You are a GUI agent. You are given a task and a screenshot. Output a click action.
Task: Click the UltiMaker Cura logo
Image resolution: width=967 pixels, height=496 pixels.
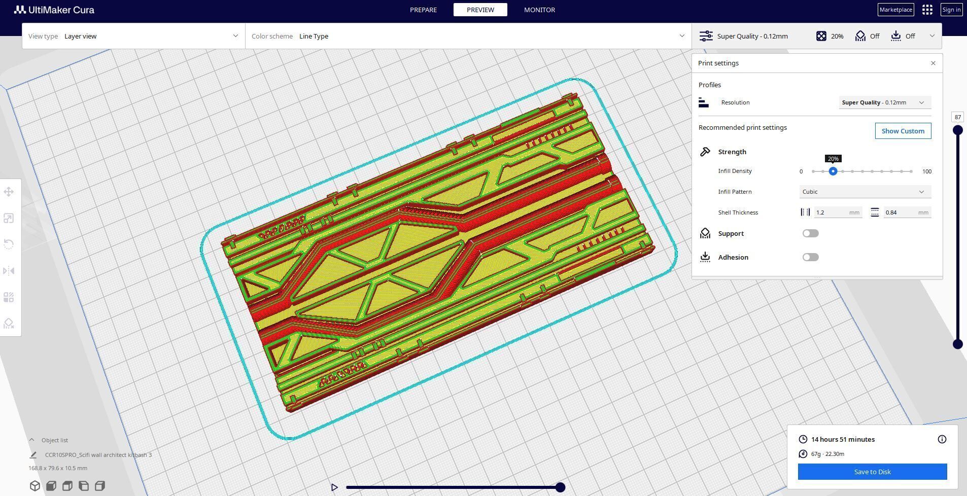(x=54, y=10)
